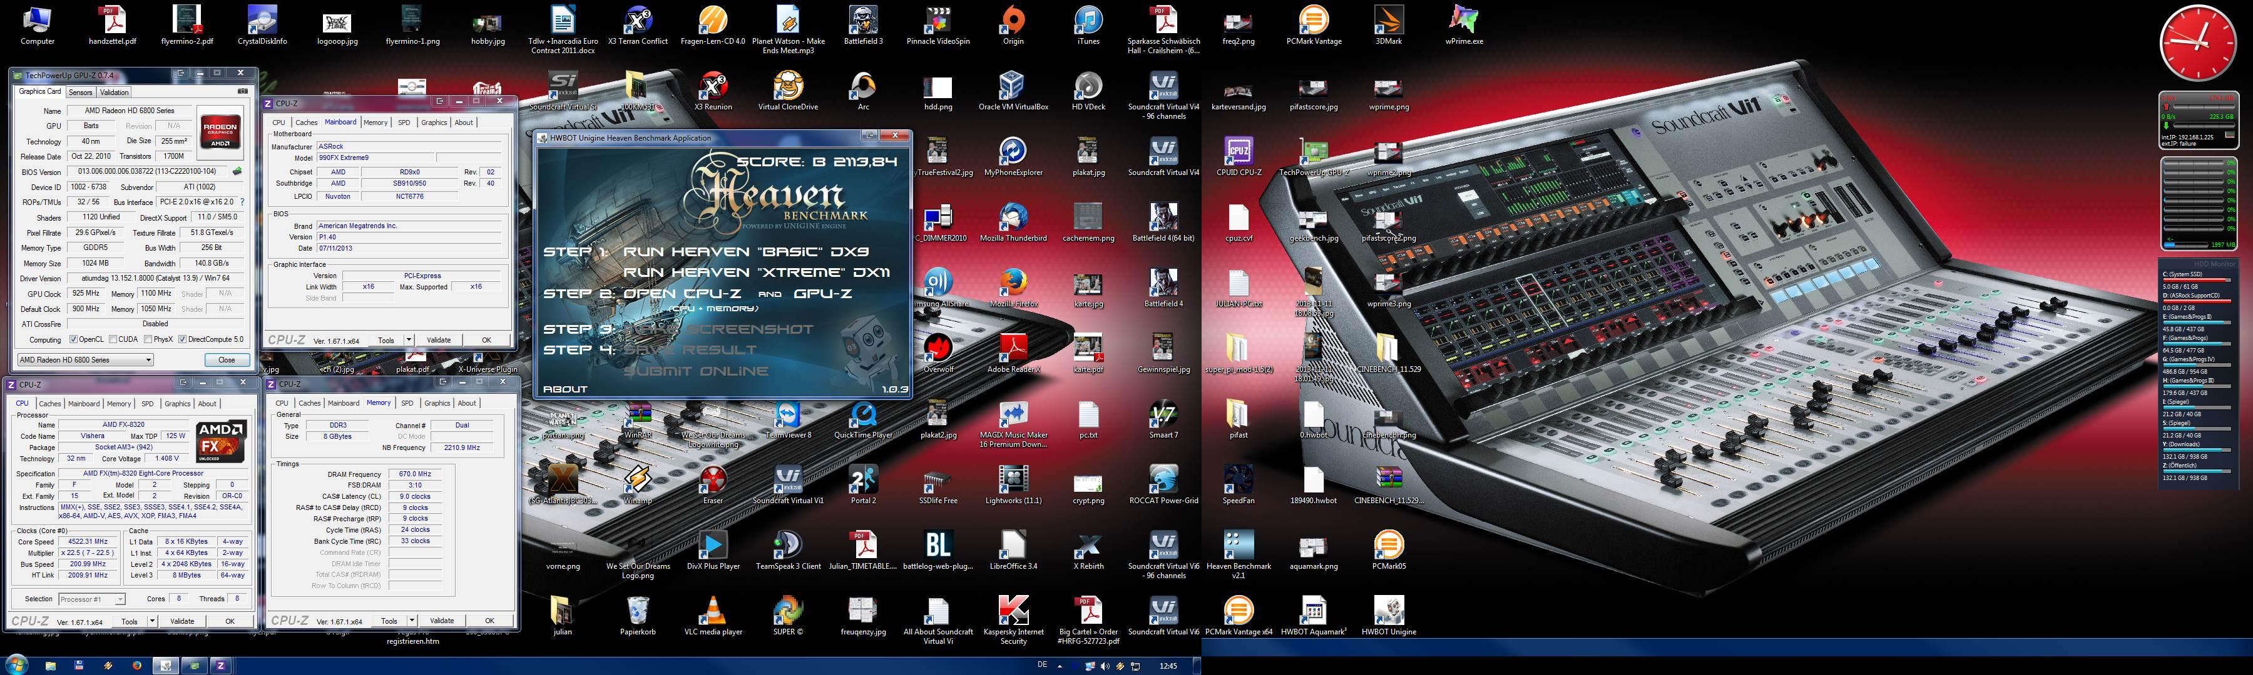Open About tab in CPU-Z CPU window
2253x675 pixels.
[207, 403]
